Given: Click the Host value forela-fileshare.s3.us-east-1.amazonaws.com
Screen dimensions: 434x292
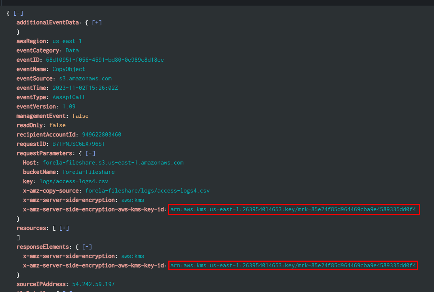Looking at the screenshot, I should click(113, 163).
